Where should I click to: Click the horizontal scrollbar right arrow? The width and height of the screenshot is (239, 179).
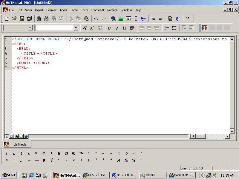point(227,136)
